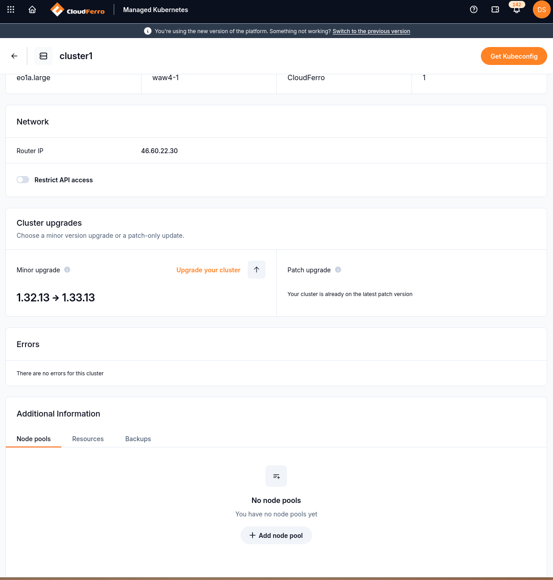
Task: Click Get Kubeconfig button
Action: 514,56
